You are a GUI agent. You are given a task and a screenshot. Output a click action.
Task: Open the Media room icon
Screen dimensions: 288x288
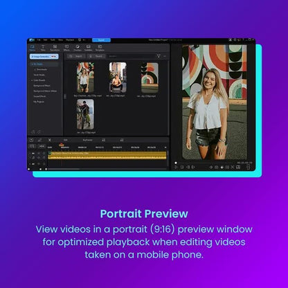[33, 48]
